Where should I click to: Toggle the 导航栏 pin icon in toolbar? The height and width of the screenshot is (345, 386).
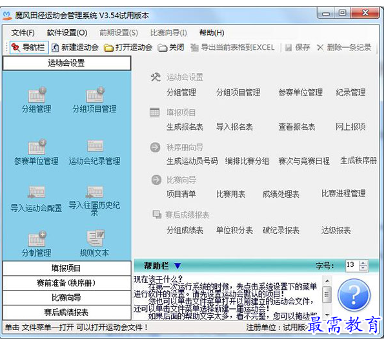click(15, 47)
